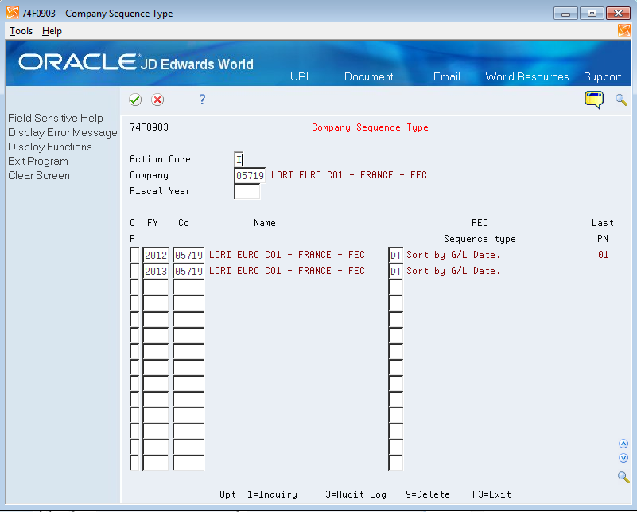Click the Last PN value 01

point(604,255)
